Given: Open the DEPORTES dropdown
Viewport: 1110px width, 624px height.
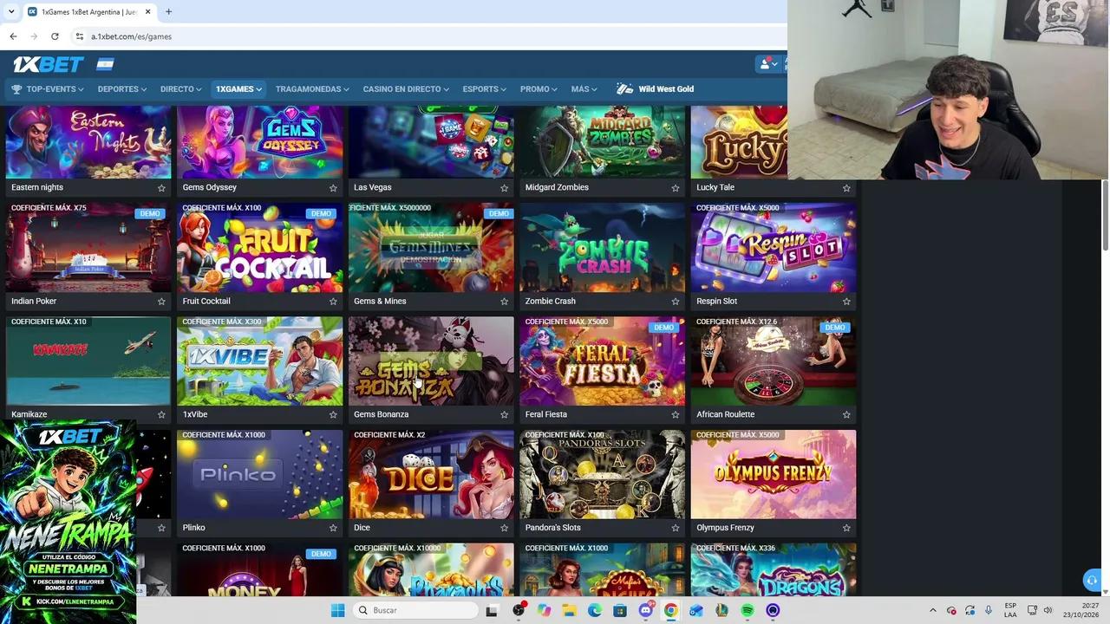Looking at the screenshot, I should tap(122, 89).
